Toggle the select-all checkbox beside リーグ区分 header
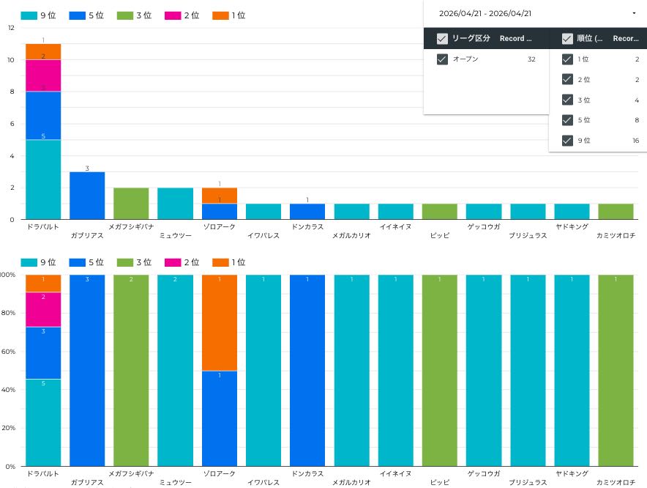 point(442,39)
